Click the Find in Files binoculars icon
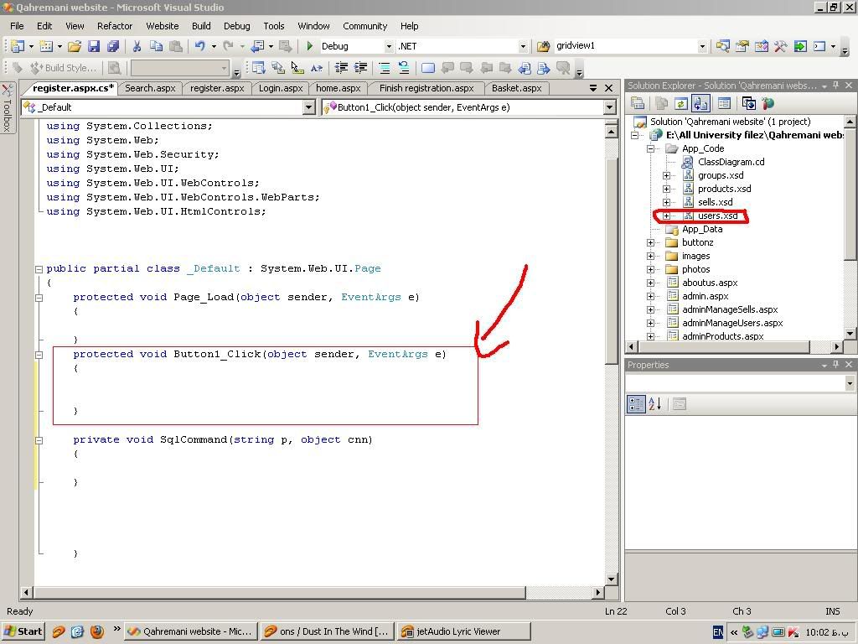This screenshot has height=644, width=858. coord(542,46)
